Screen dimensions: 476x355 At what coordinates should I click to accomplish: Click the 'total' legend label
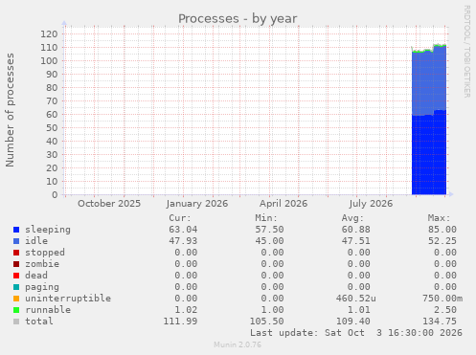[39, 322]
